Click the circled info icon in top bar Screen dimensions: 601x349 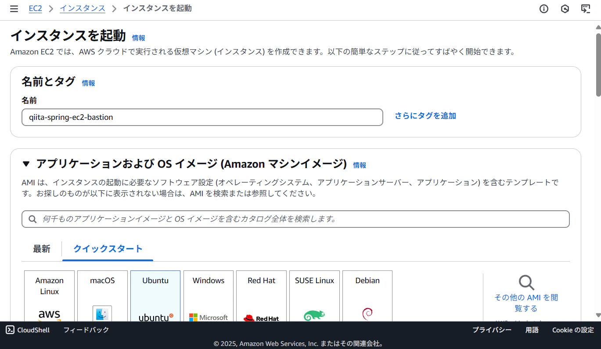[544, 9]
